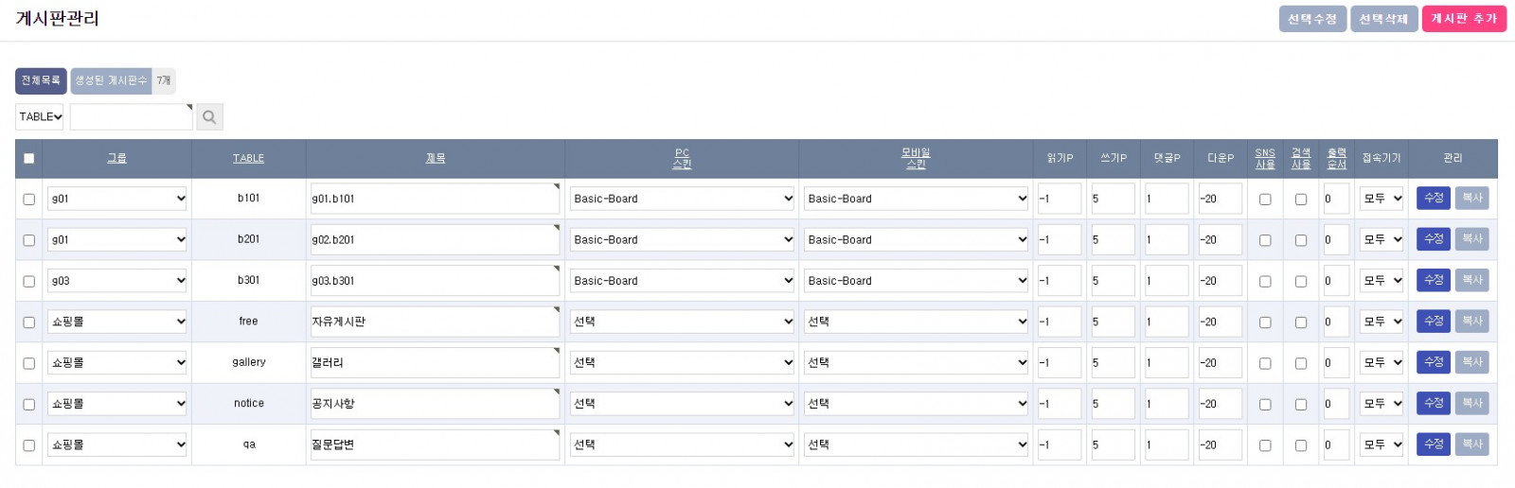Expand group dropdown for board b301
This screenshot has width=1515, height=488.
pos(117,281)
